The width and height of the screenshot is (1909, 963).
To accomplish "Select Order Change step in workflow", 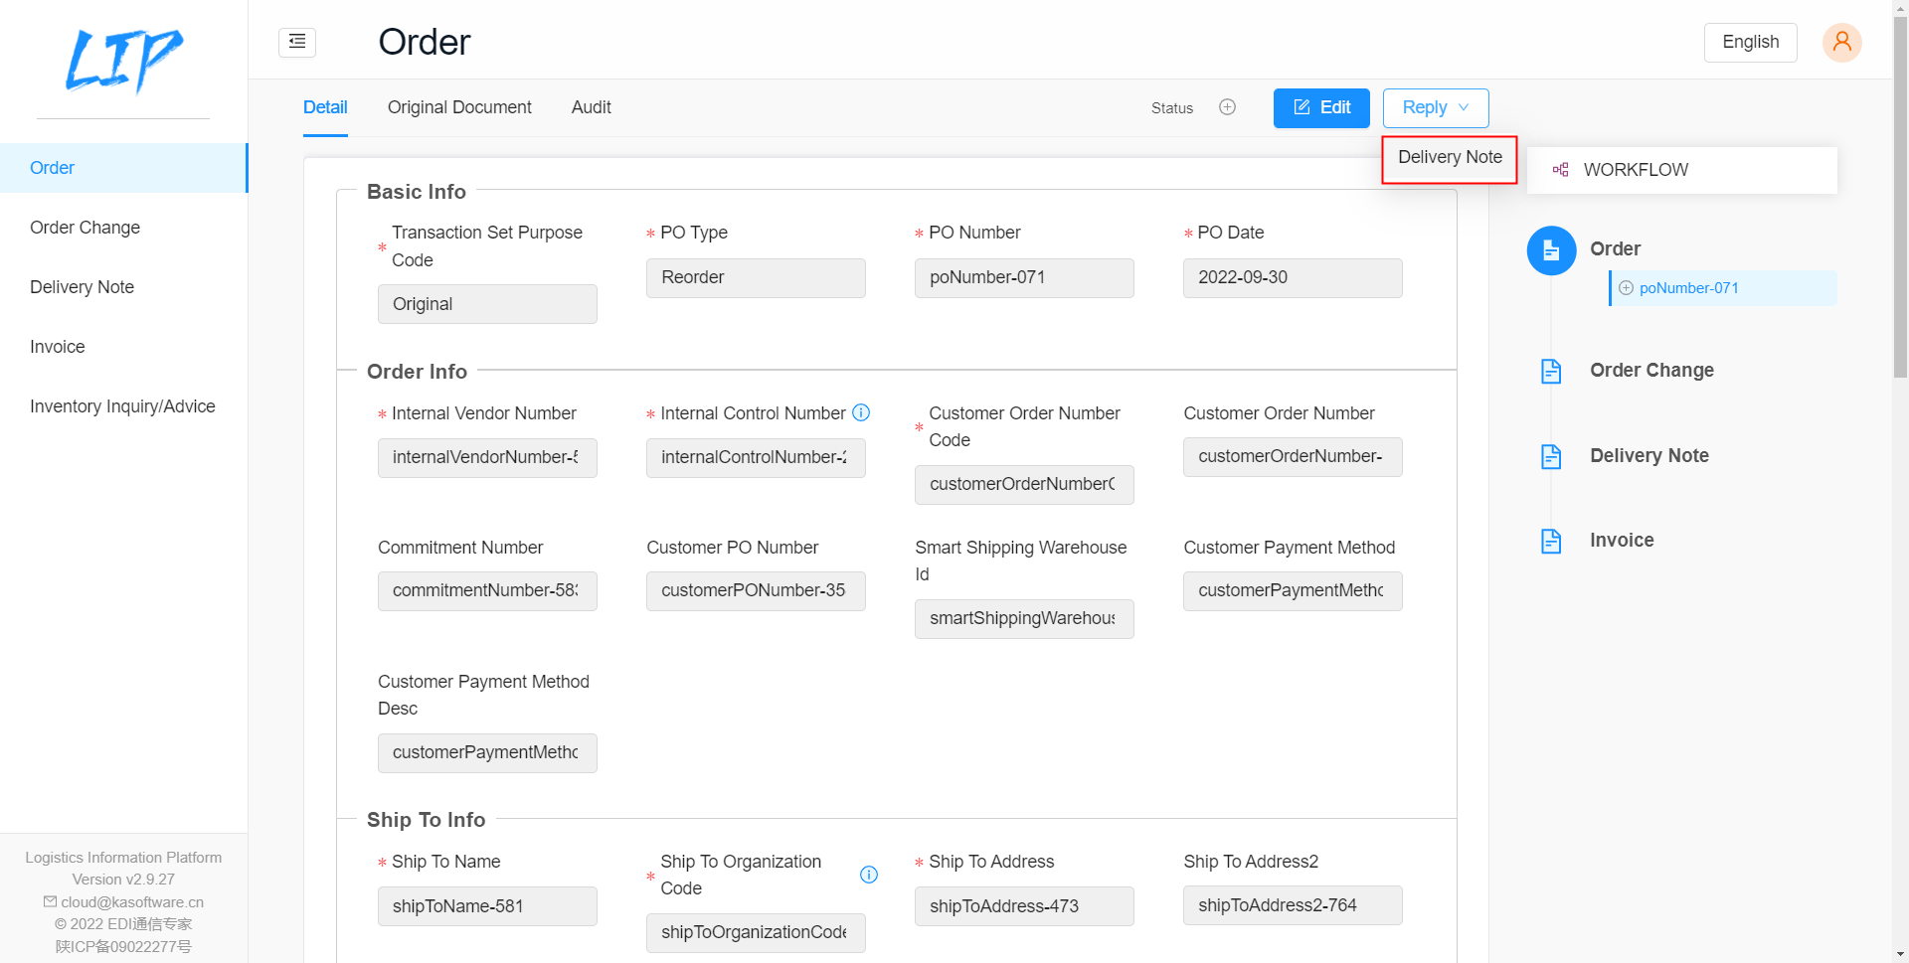I will (1651, 371).
